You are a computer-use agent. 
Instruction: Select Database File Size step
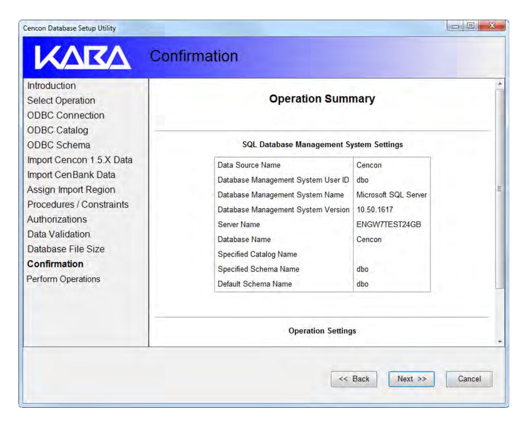click(66, 249)
